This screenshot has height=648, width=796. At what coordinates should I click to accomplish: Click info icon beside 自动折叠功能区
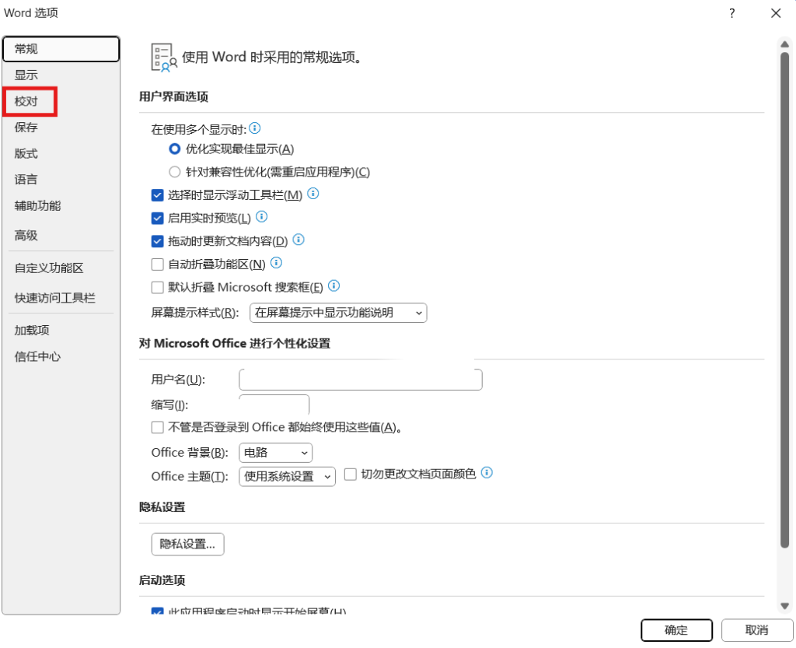276,263
